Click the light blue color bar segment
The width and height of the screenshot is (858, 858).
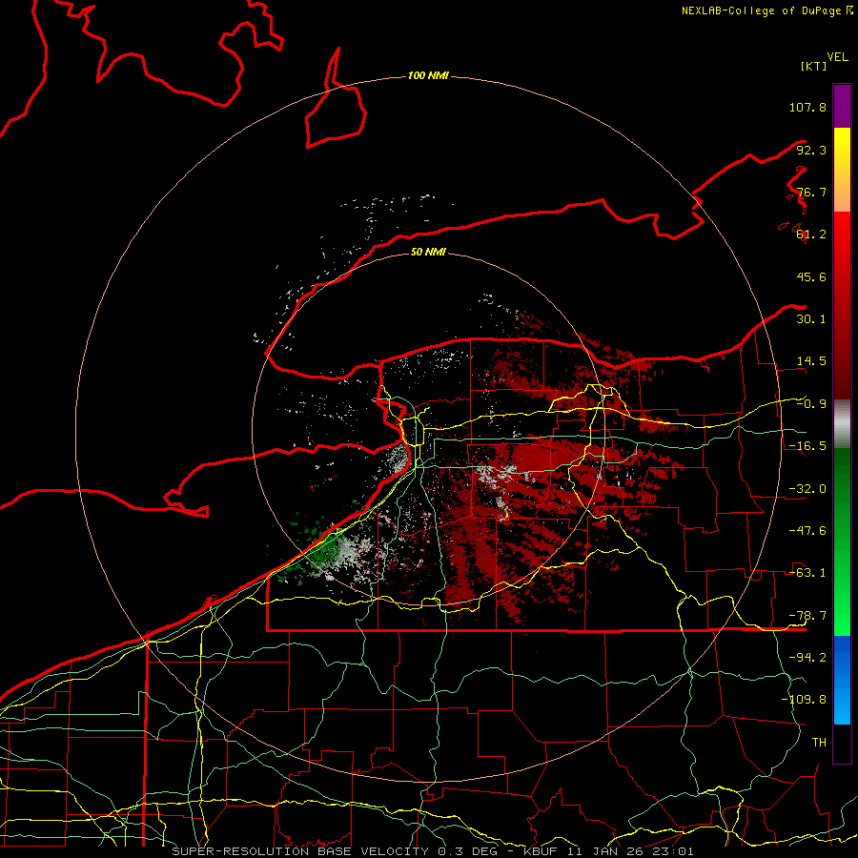click(x=841, y=711)
